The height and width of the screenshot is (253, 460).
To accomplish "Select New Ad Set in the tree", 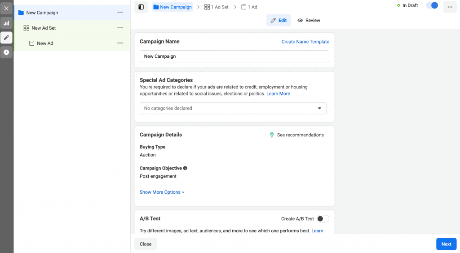I will point(44,28).
